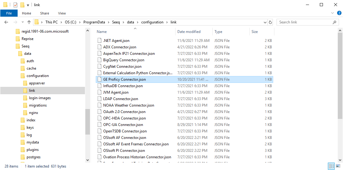Open the File menu
The image size is (343, 170).
click(x=9, y=13)
